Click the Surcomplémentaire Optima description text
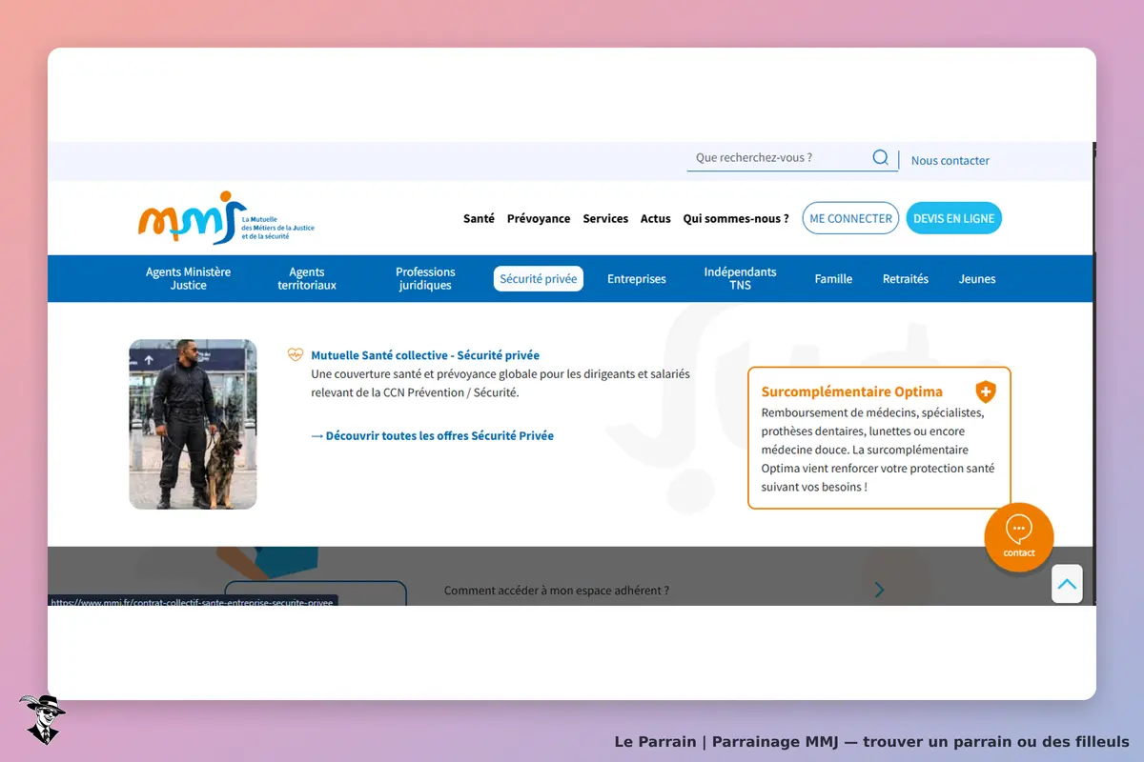The height and width of the screenshot is (762, 1144). click(x=878, y=450)
